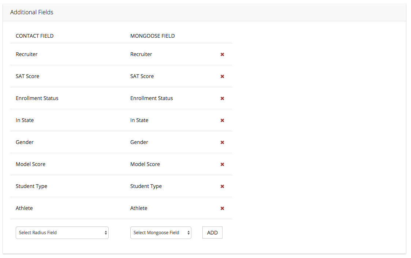
Task: Remove the Student Type mapping
Action: [x=222, y=187]
